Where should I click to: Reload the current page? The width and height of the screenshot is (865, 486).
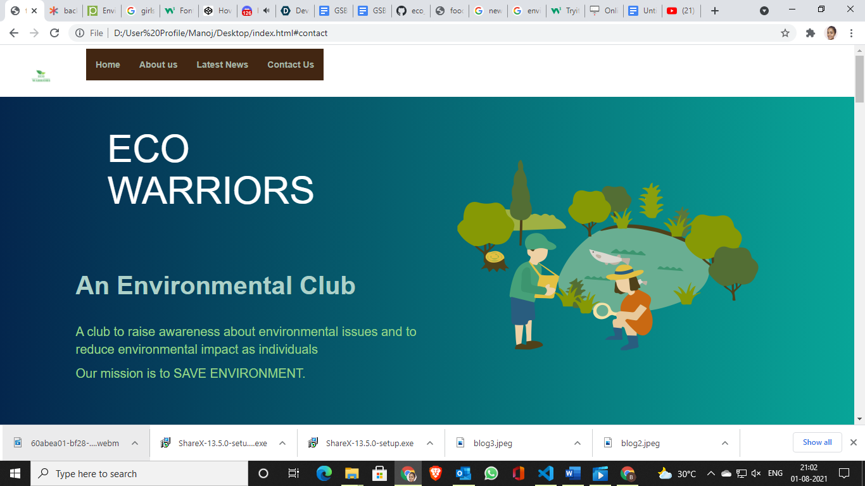tap(54, 33)
